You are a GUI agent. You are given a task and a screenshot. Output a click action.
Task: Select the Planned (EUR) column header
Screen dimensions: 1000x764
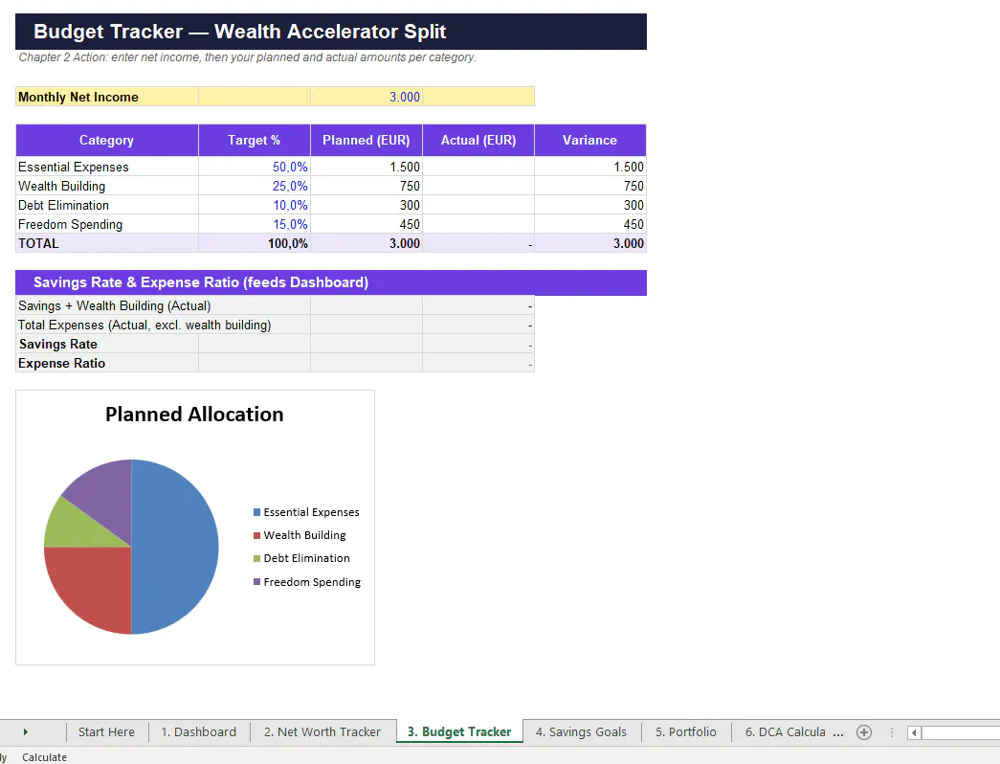click(367, 141)
